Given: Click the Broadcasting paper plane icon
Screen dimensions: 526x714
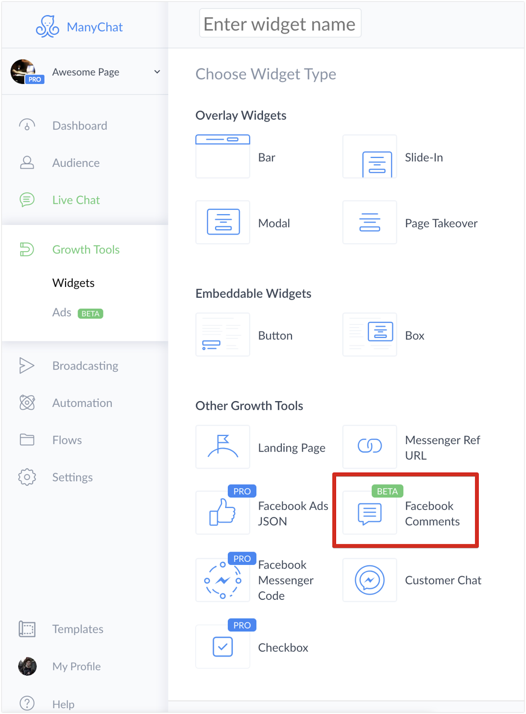Looking at the screenshot, I should 27,365.
